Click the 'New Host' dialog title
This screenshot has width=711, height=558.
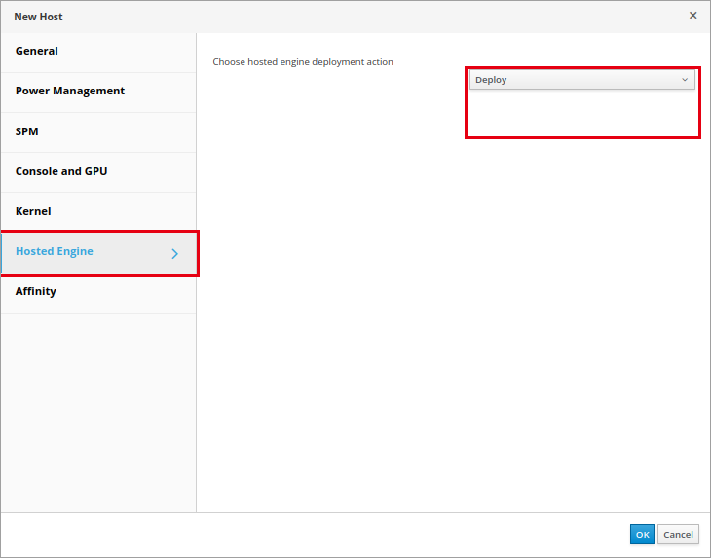click(x=39, y=17)
